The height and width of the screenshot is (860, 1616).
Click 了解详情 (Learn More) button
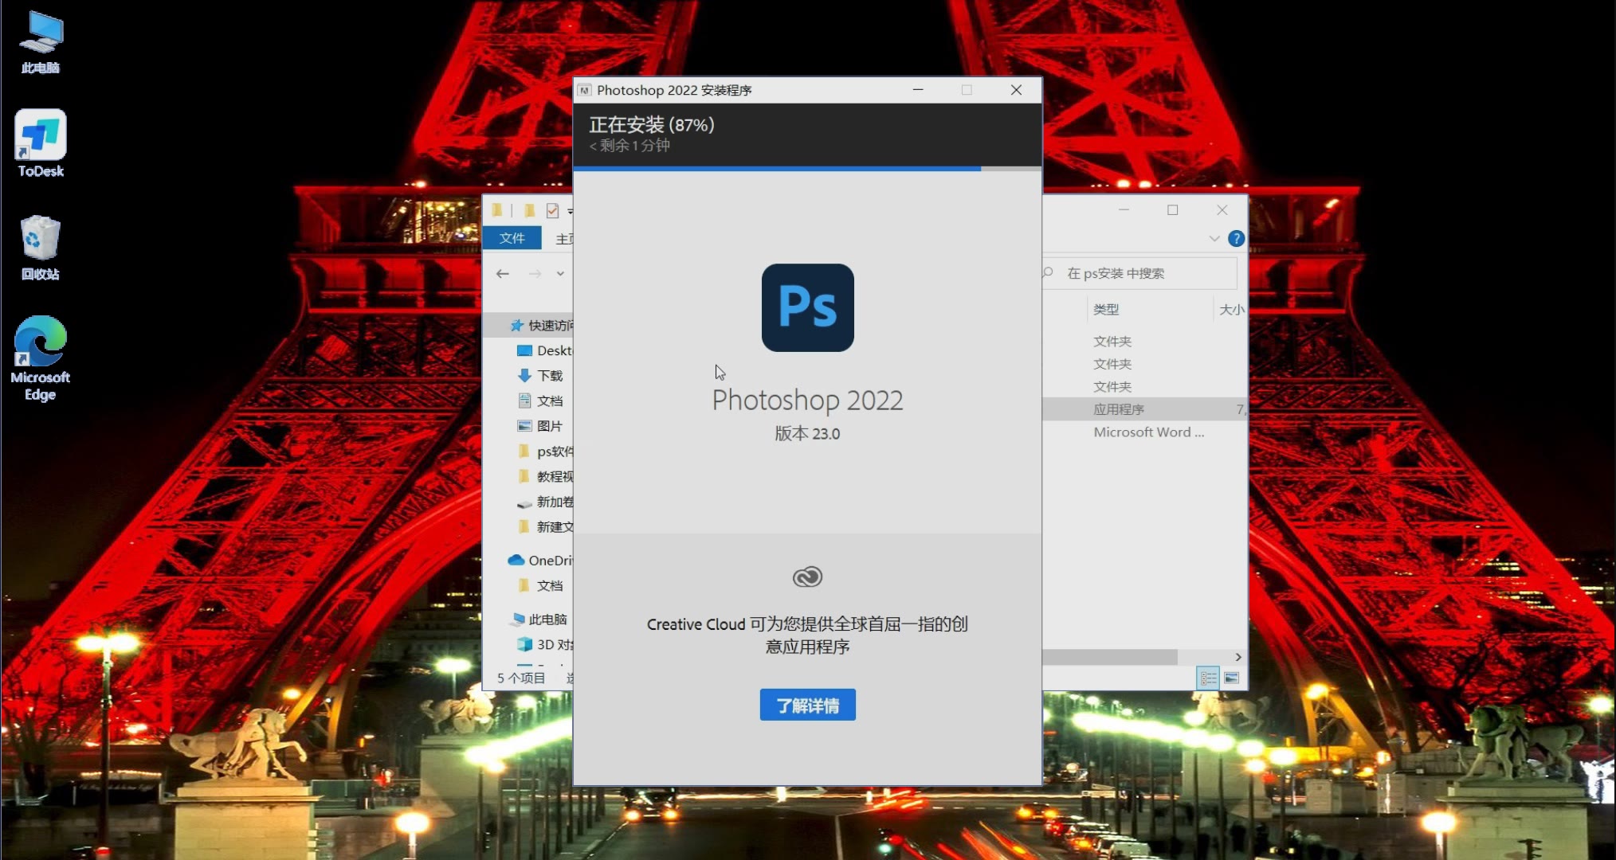(x=807, y=705)
